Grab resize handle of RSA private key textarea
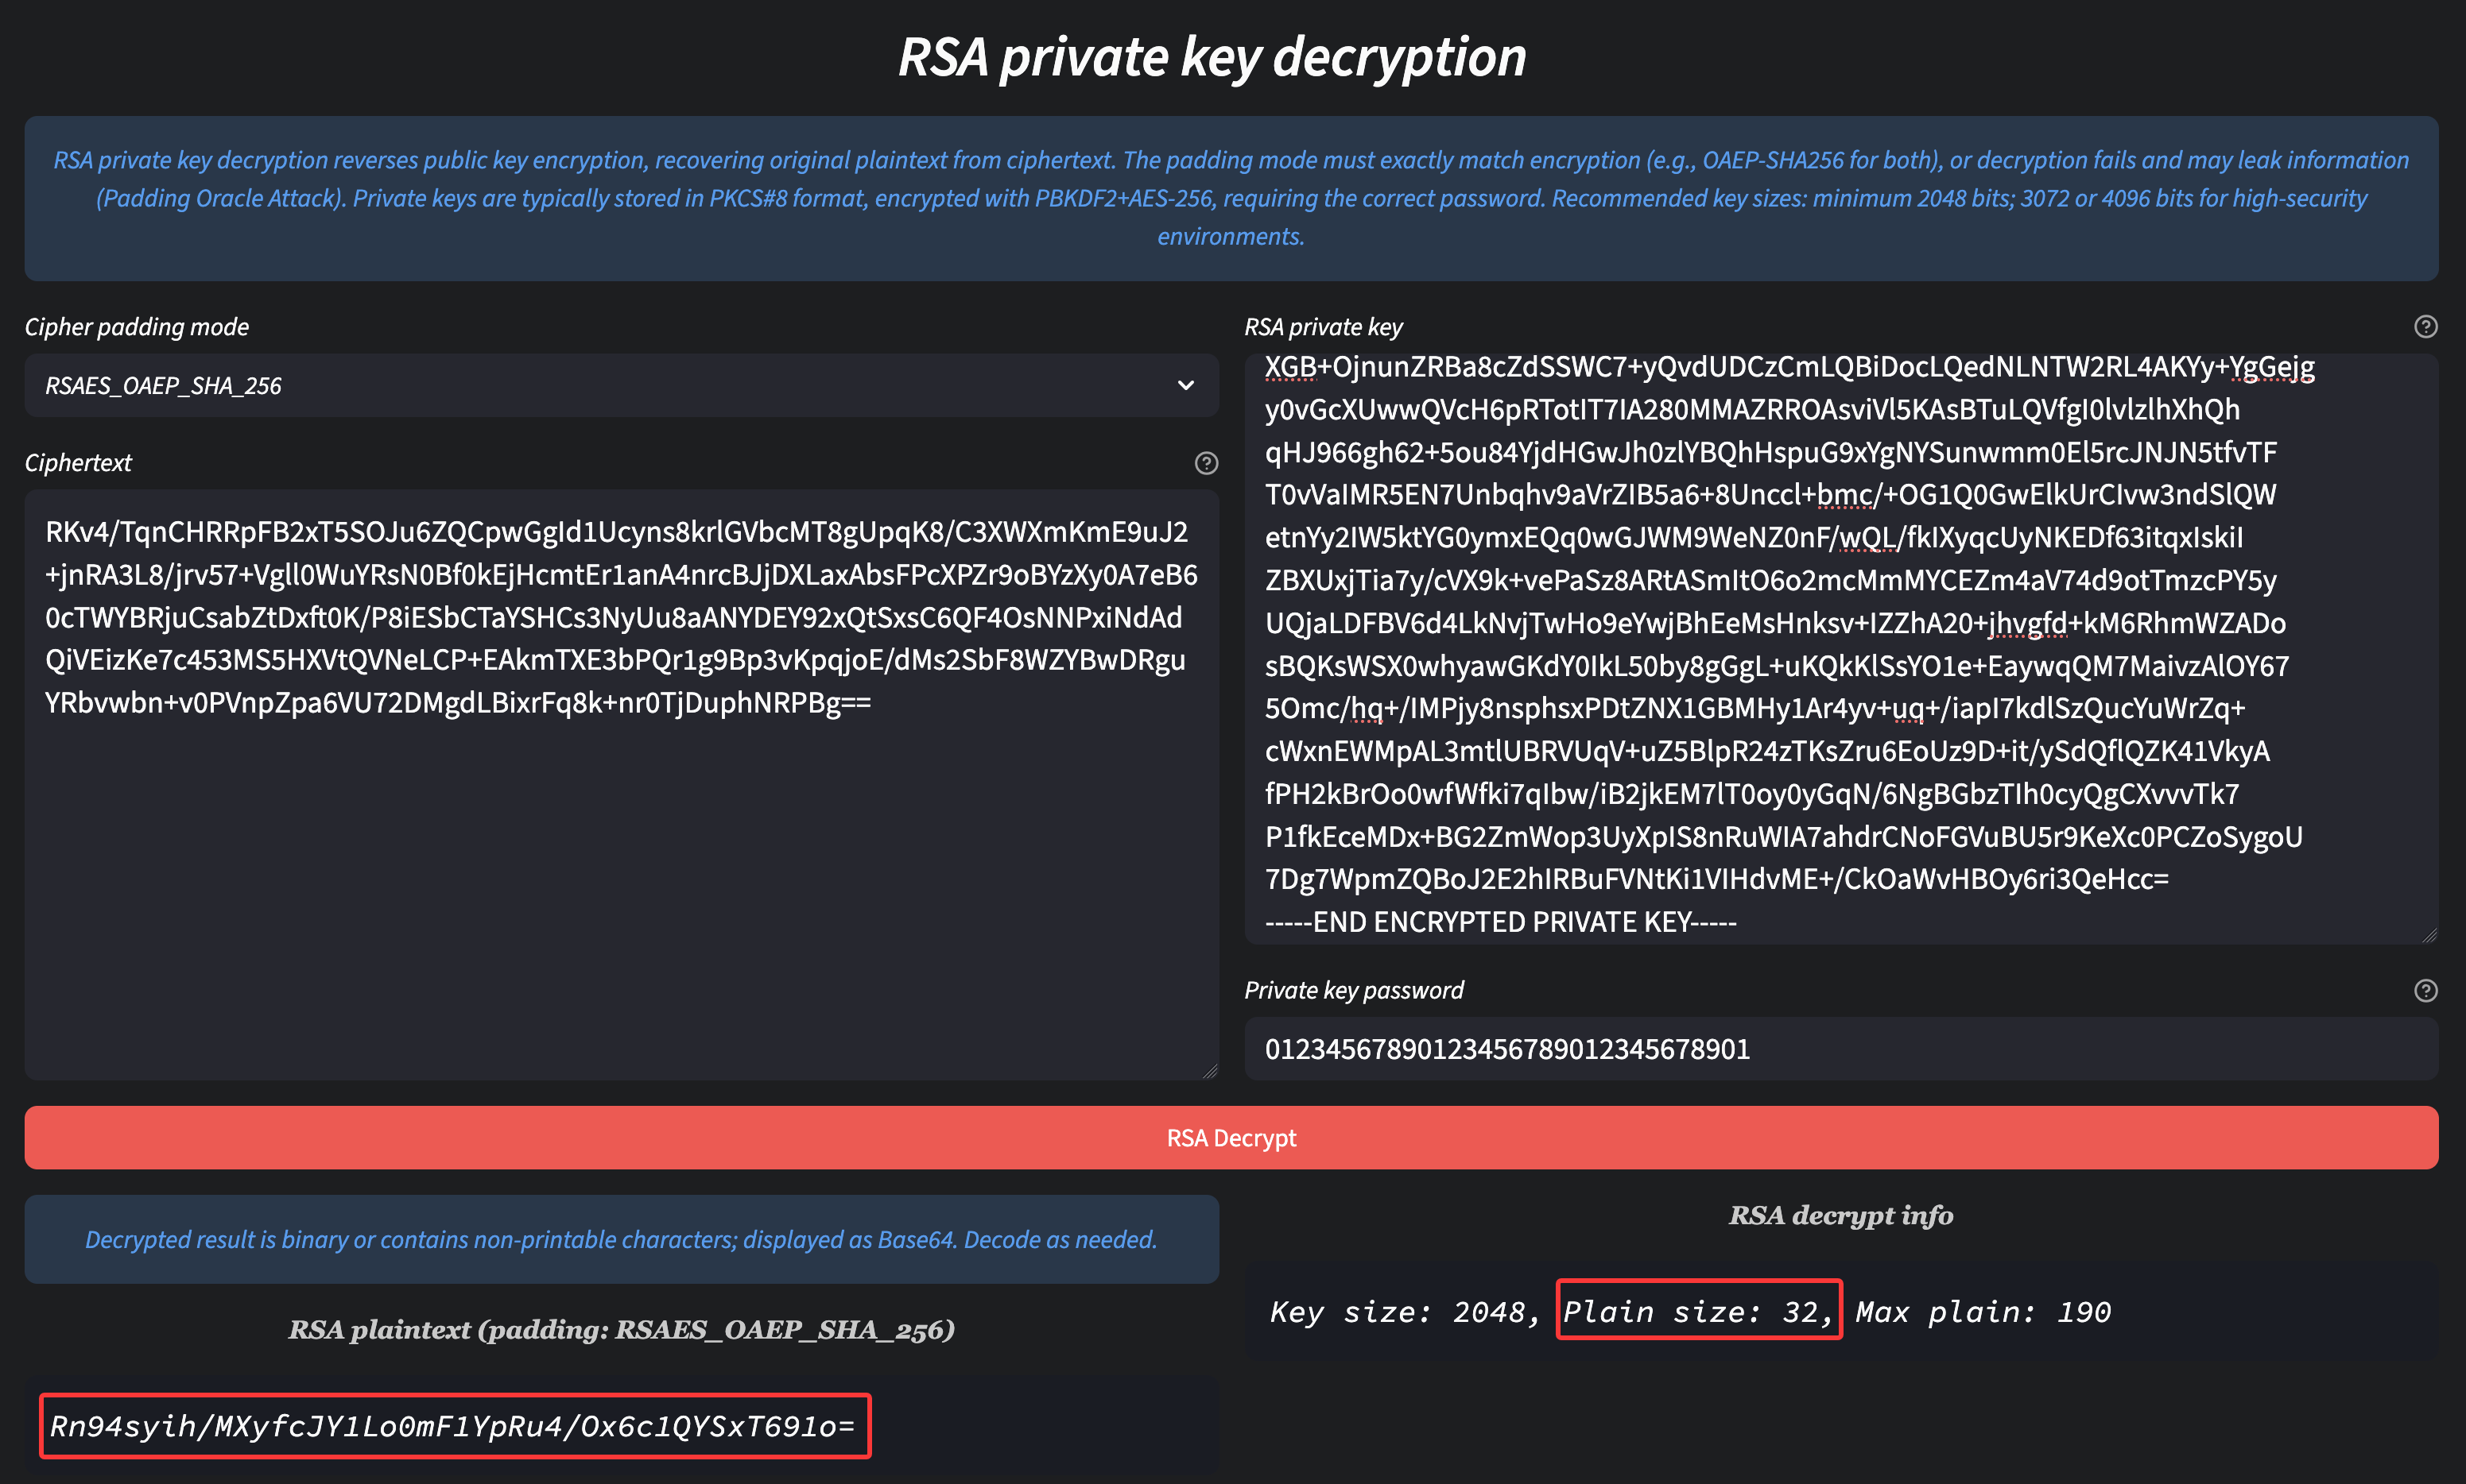 click(x=2429, y=935)
